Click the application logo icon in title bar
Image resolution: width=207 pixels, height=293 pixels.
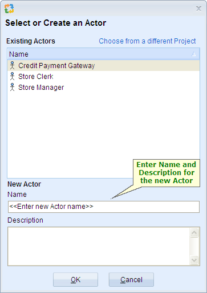(9, 9)
